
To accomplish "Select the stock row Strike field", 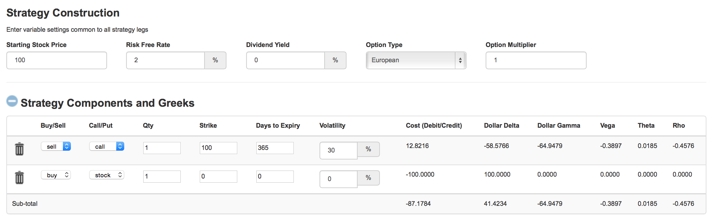I will pos(218,177).
